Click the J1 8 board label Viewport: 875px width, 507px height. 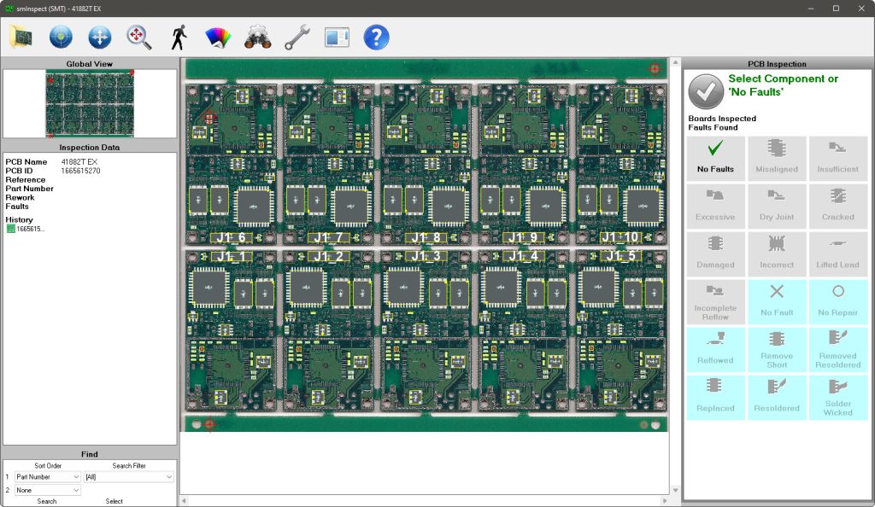(x=425, y=237)
